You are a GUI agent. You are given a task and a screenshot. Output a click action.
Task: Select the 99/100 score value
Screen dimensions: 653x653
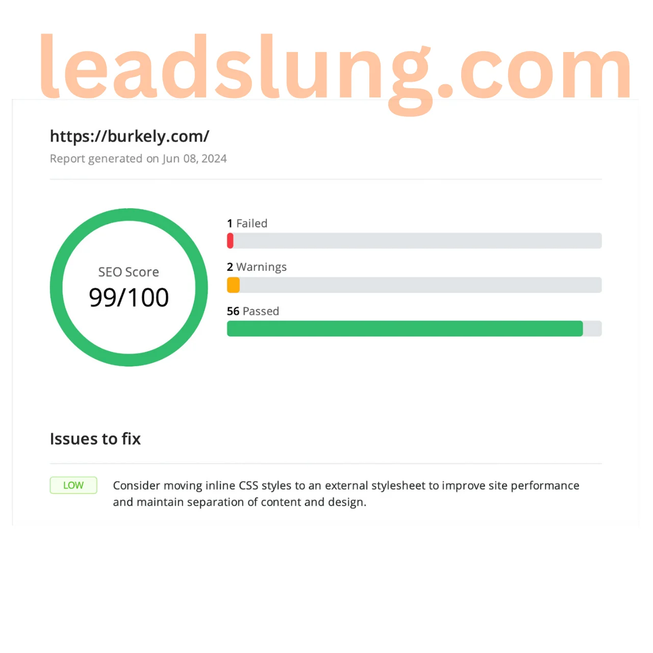(129, 298)
